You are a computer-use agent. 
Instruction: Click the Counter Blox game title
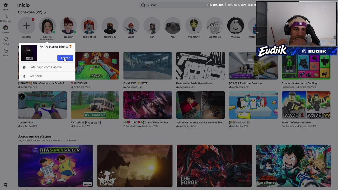26,122
